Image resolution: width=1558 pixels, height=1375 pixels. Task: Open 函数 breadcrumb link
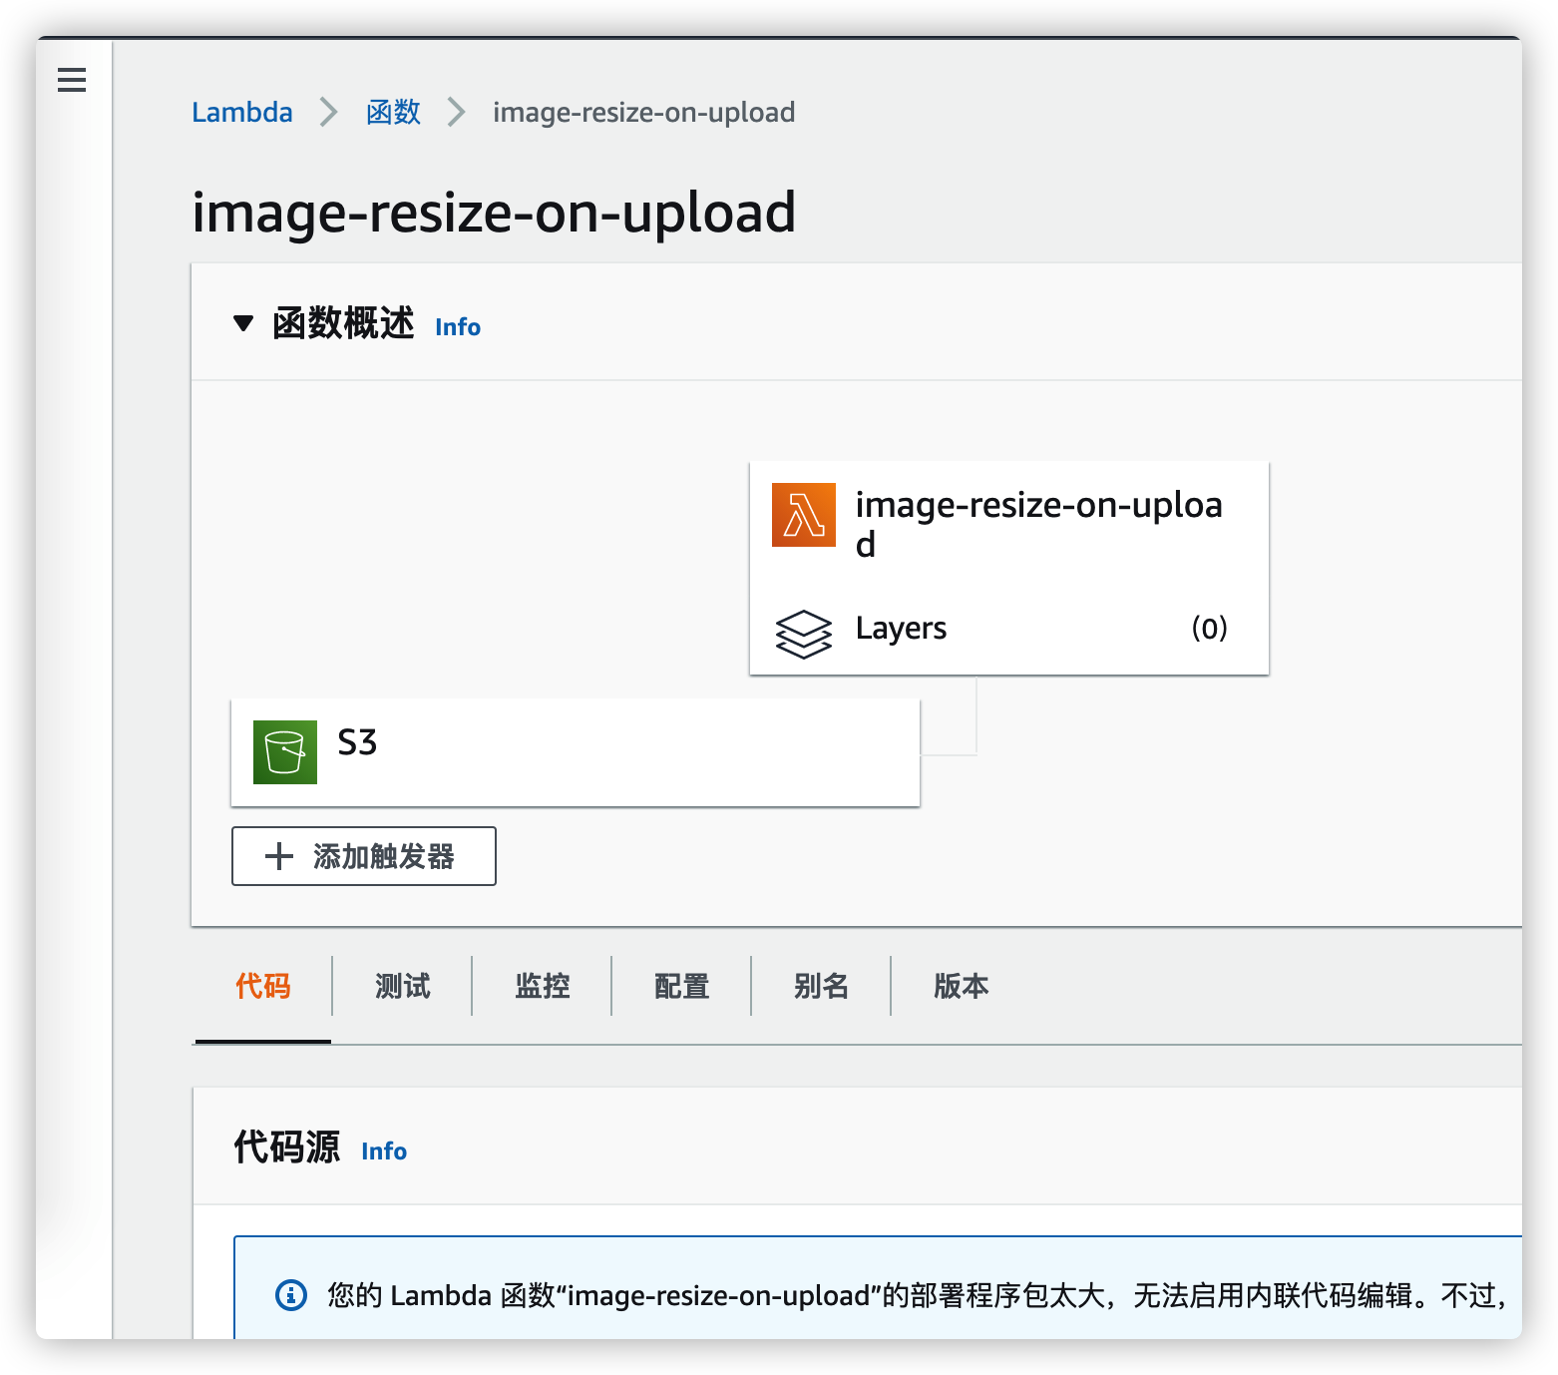[x=393, y=112]
